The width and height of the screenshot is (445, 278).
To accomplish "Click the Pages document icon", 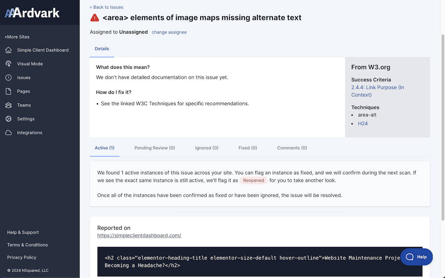I will coord(9,91).
